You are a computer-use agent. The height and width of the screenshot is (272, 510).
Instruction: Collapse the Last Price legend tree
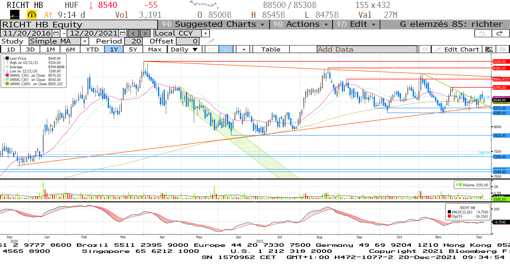pyautogui.click(x=4, y=58)
